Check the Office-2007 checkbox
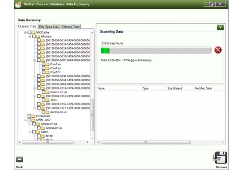Viewport: 241px width, 172px height. pos(29,120)
